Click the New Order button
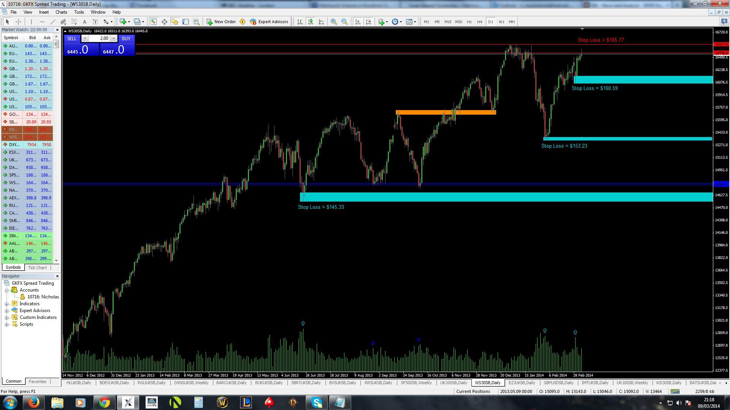The image size is (730, 410). (x=221, y=22)
